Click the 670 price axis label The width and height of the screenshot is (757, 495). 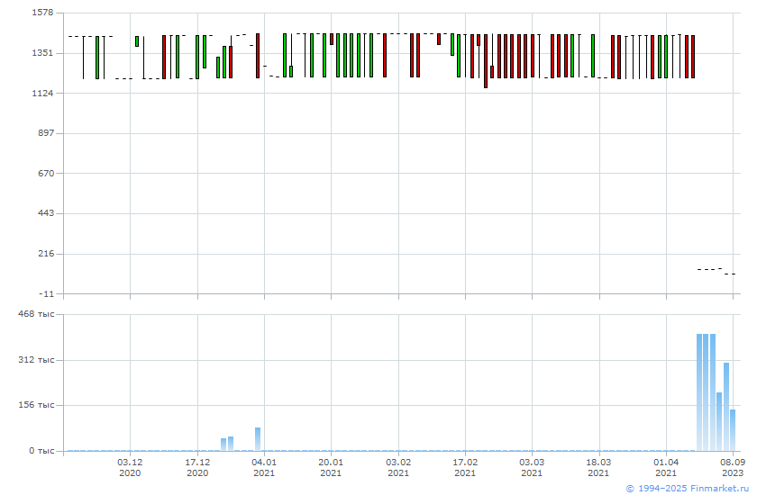click(45, 173)
